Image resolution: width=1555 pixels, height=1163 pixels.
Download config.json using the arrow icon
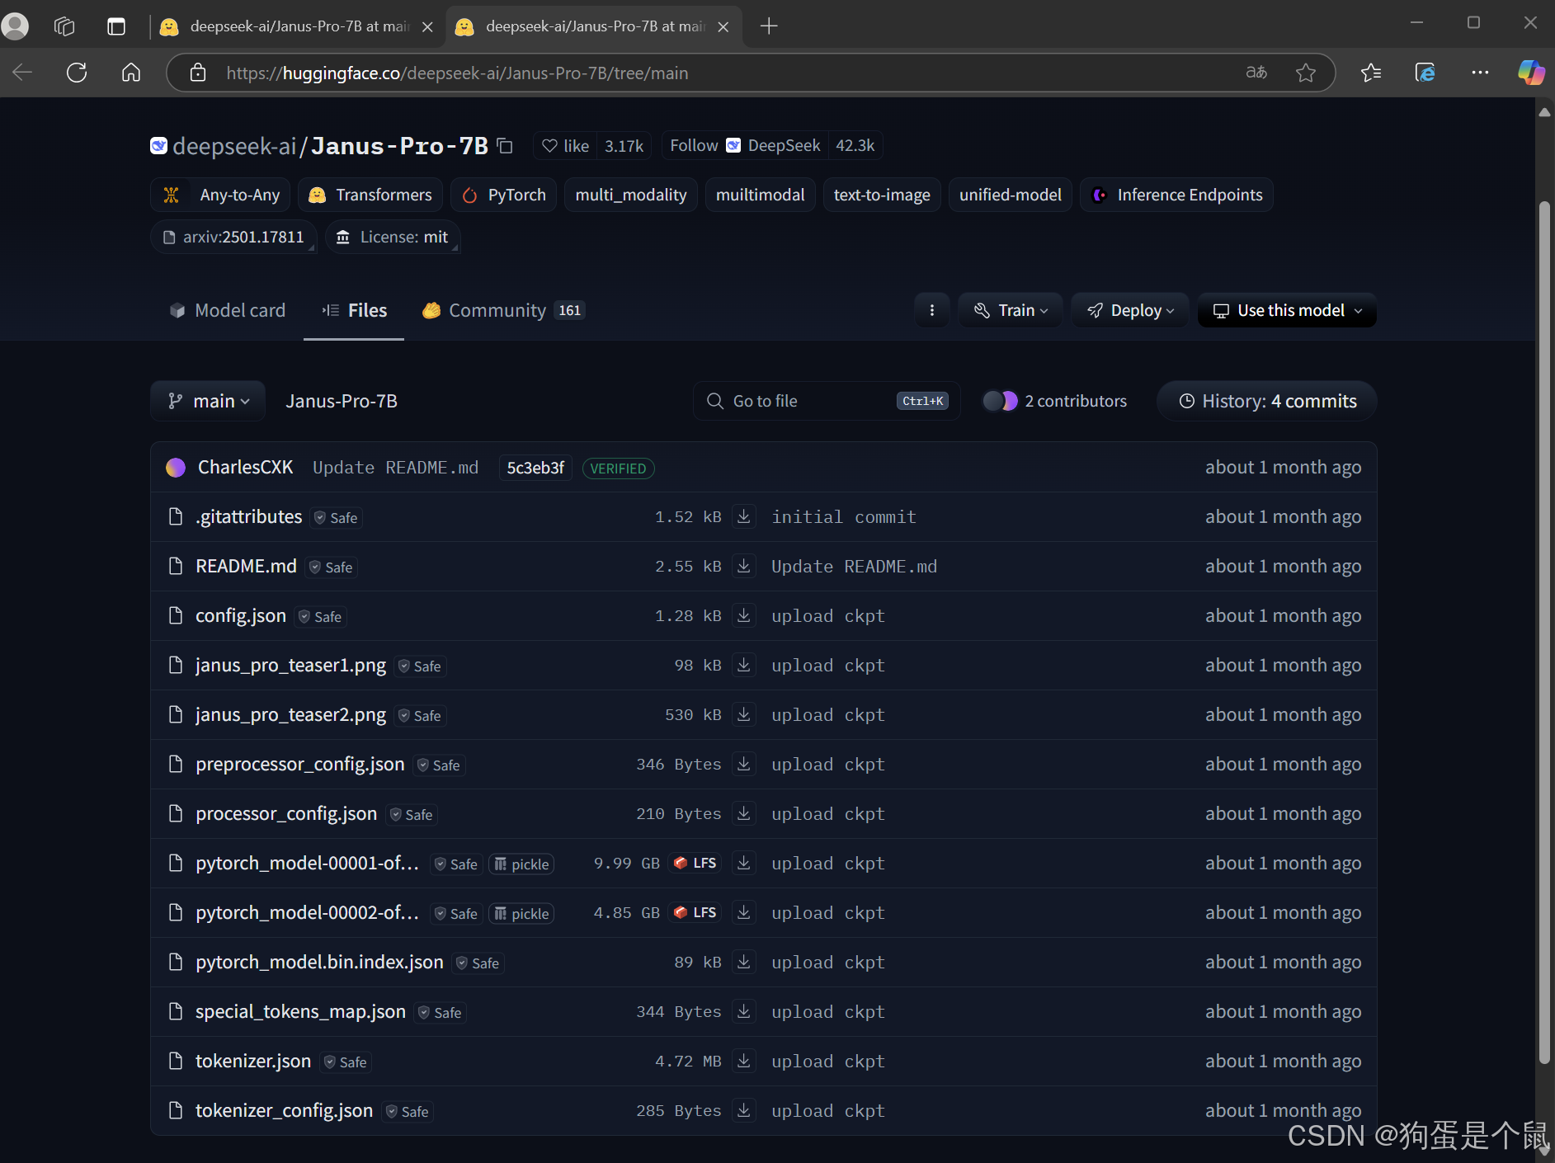coord(743,615)
